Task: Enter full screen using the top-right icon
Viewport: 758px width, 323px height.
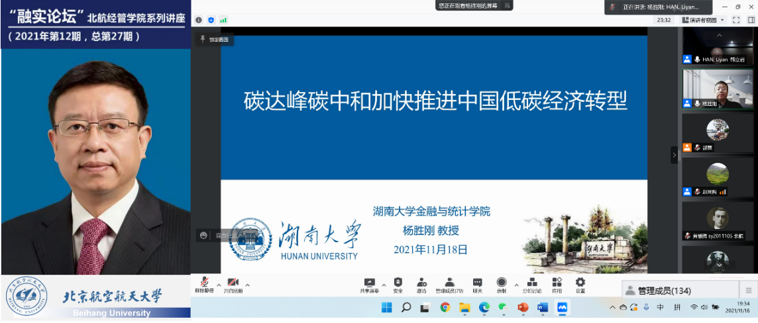Action: pos(737,20)
